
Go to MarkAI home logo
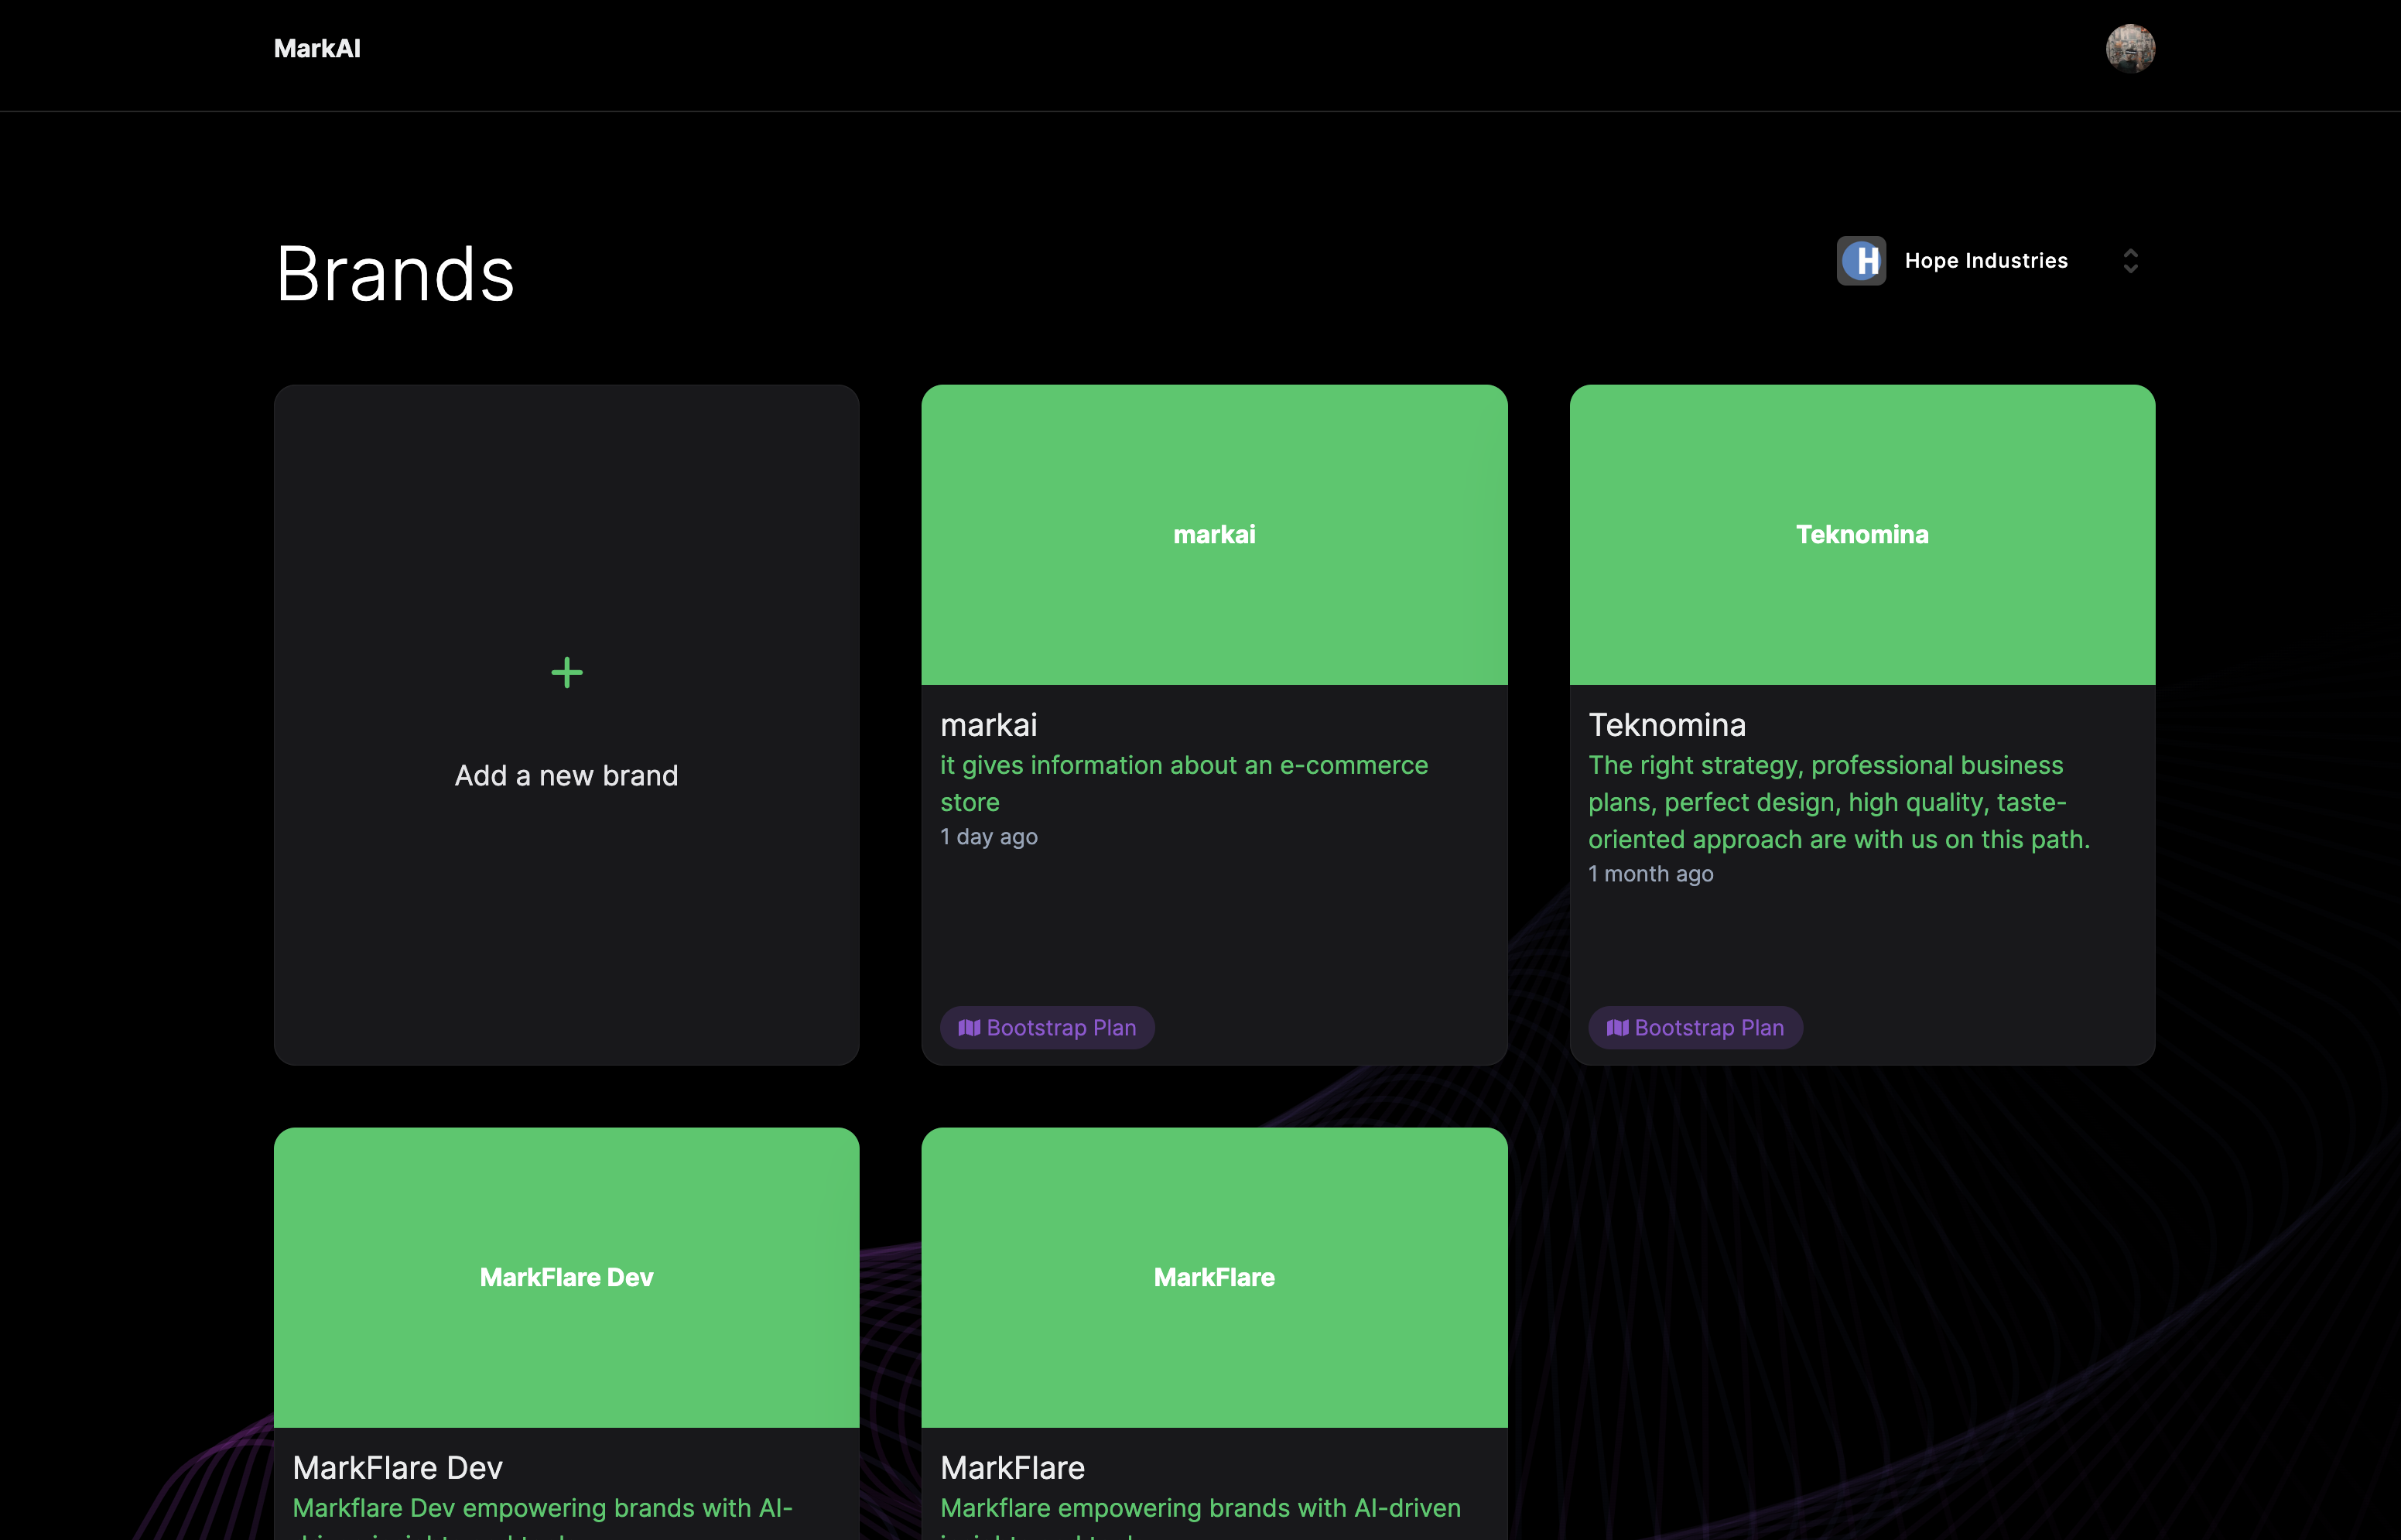click(317, 48)
